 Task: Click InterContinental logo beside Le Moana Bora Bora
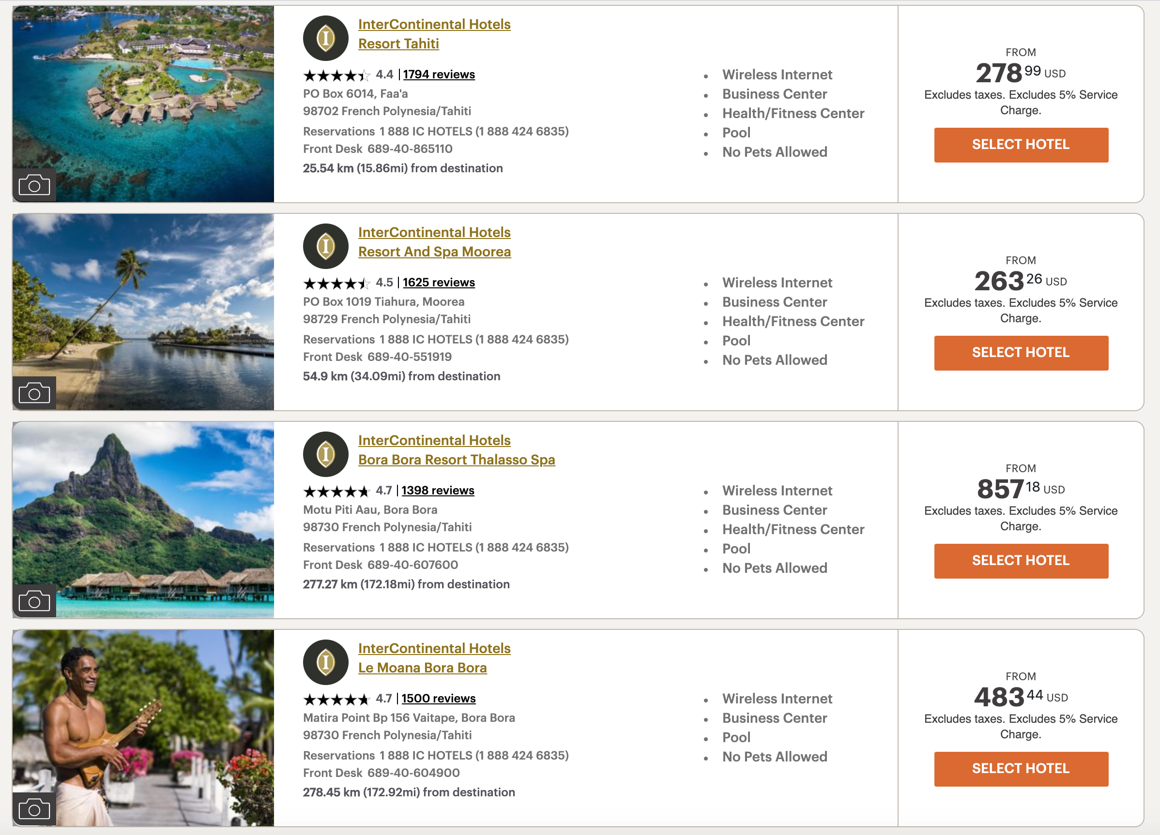326,662
